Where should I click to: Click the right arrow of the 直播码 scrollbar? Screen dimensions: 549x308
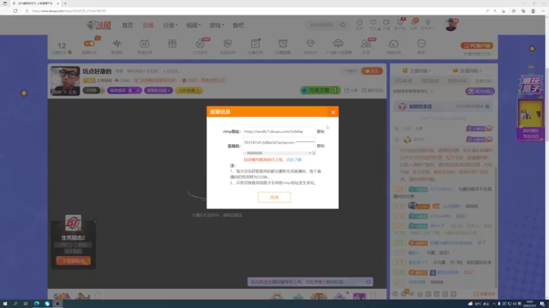[x=310, y=153]
